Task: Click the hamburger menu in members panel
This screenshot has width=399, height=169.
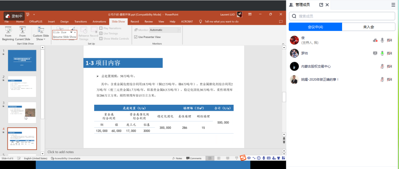Action: 393,5
